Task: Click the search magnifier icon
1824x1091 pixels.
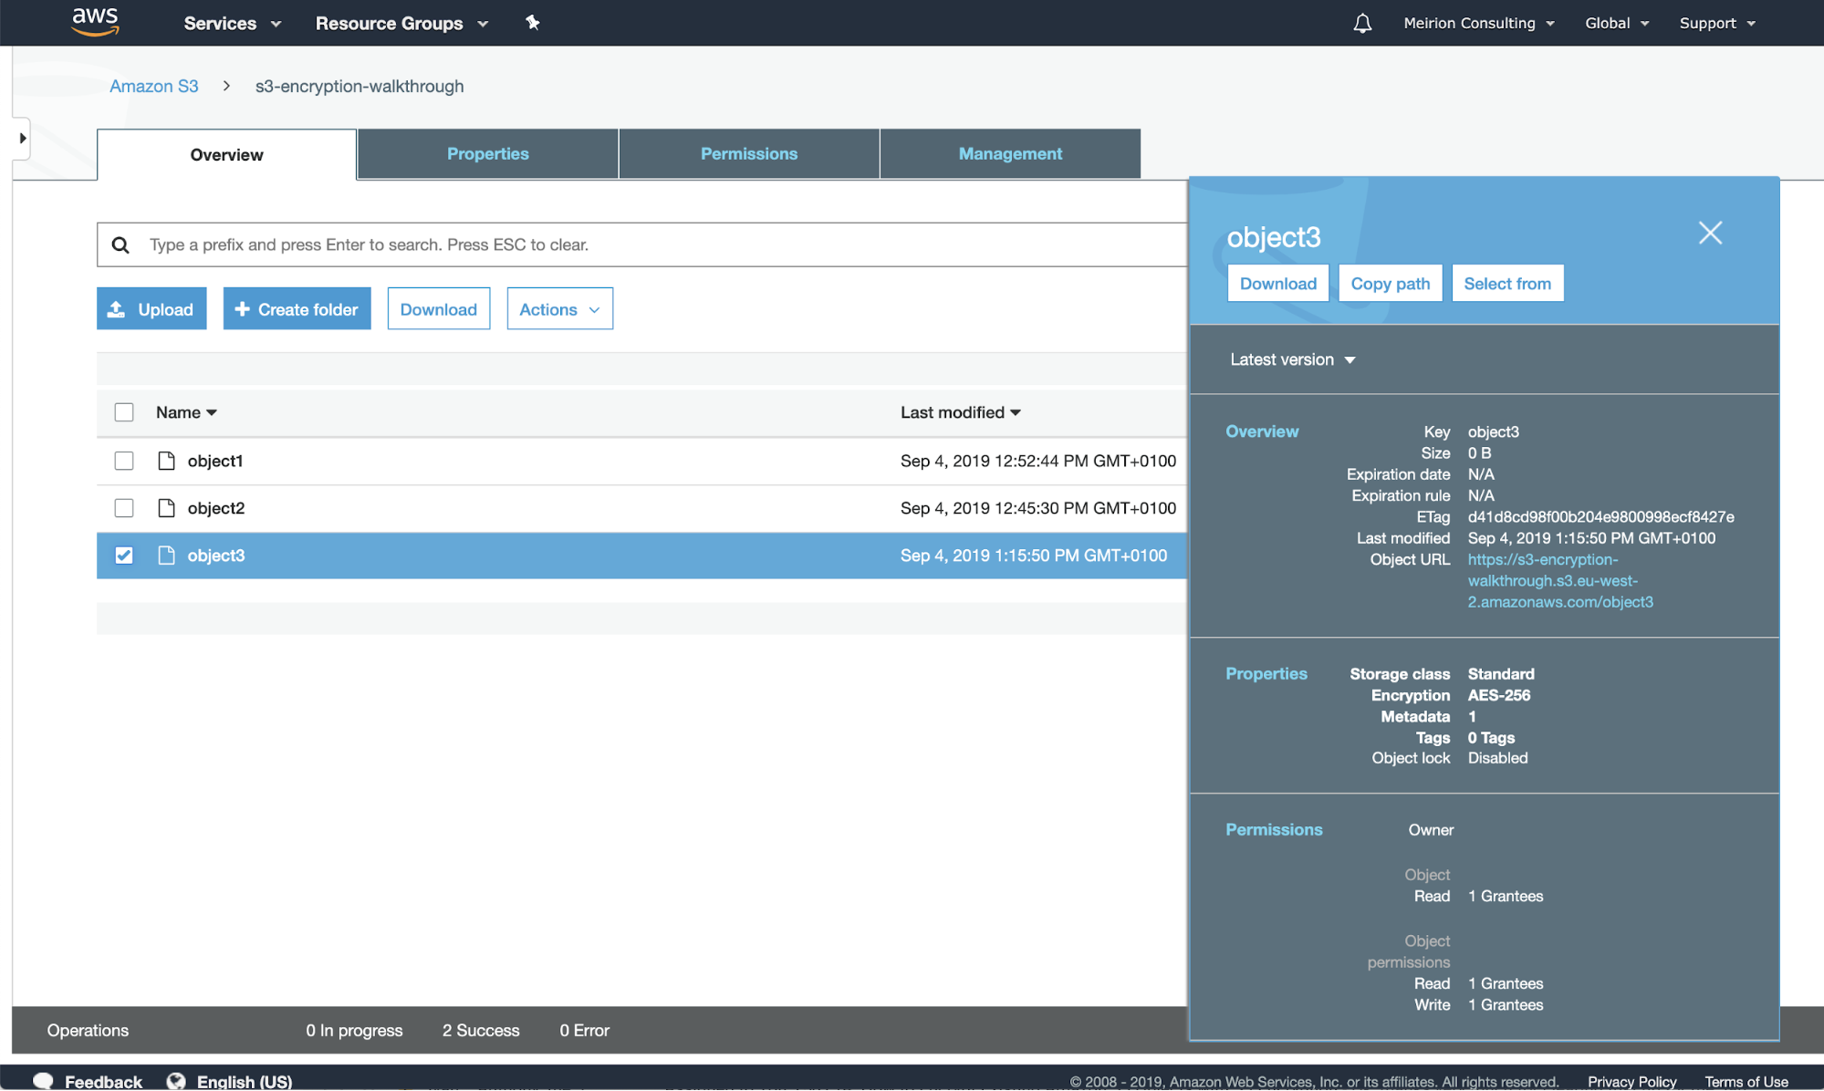Action: [x=120, y=244]
